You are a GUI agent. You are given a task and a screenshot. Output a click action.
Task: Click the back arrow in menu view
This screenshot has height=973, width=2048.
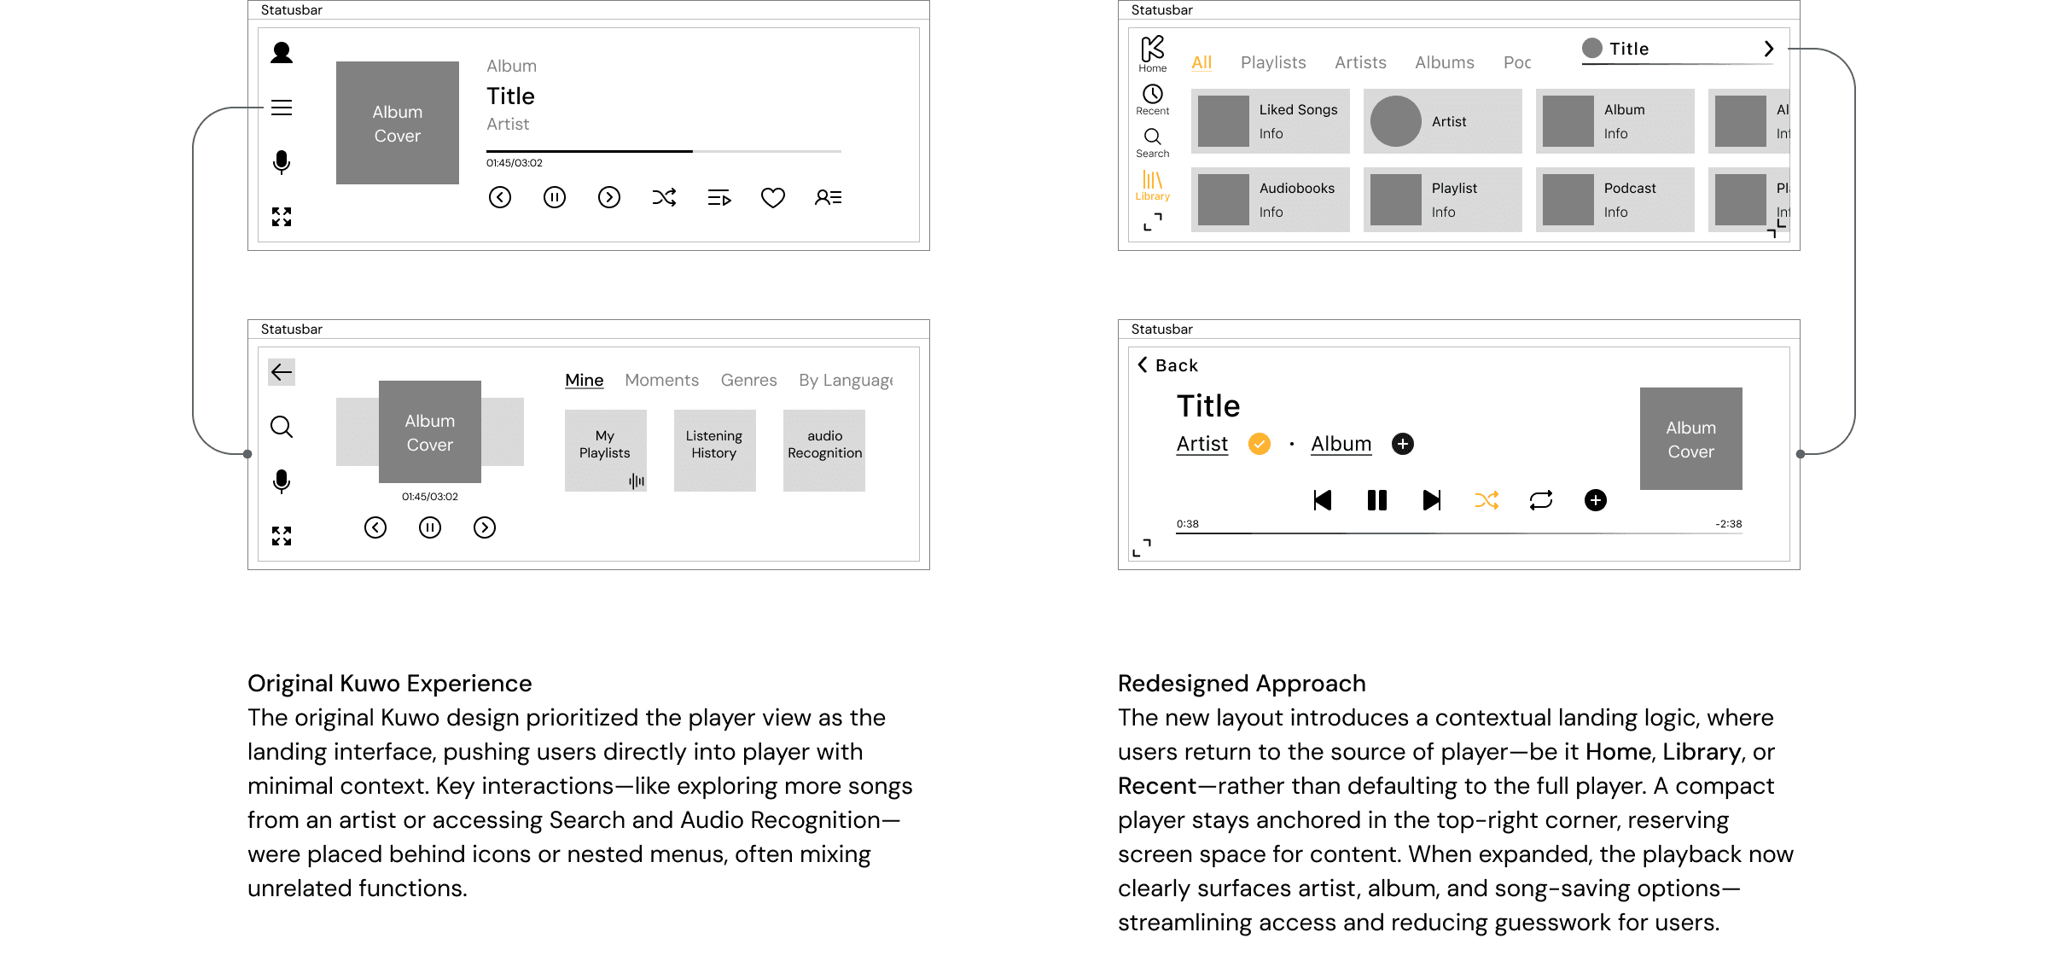[x=282, y=372]
